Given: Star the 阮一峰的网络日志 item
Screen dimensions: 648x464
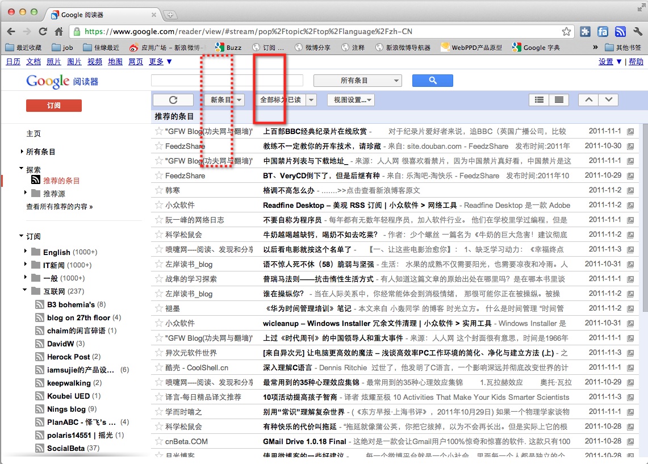Looking at the screenshot, I should [x=158, y=220].
